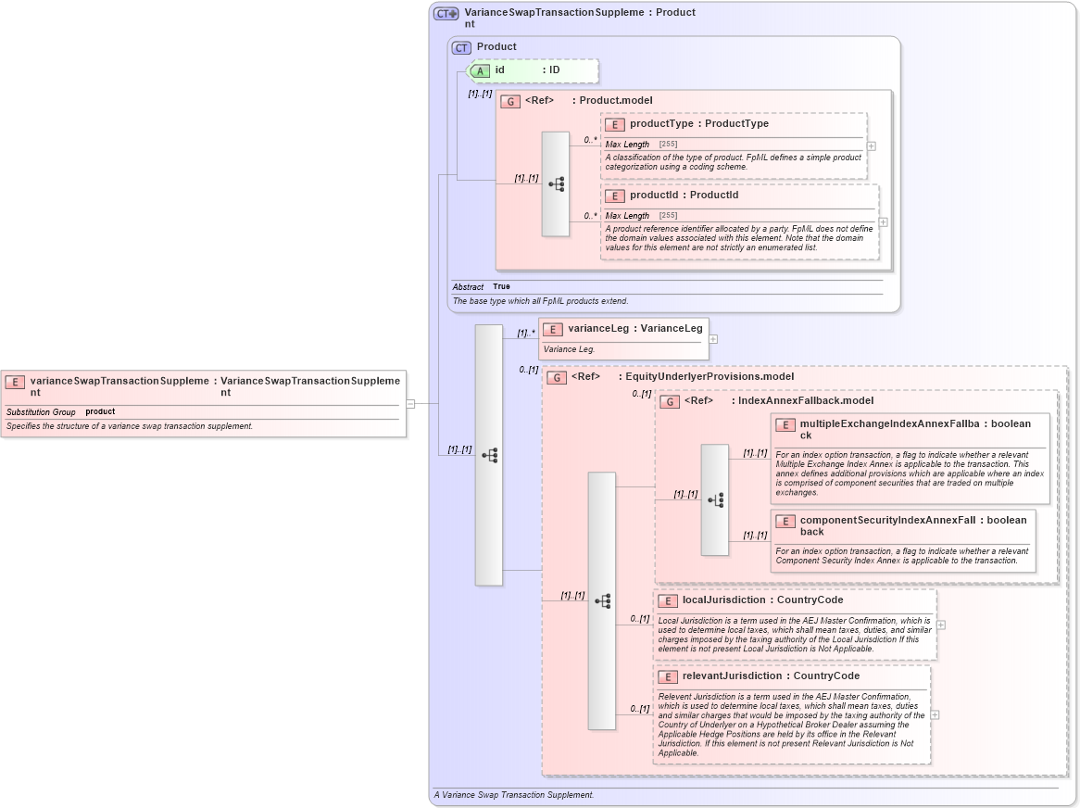Click the G icon of IndexAnnexFallback.model
This screenshot has width=1080, height=808.
point(669,401)
